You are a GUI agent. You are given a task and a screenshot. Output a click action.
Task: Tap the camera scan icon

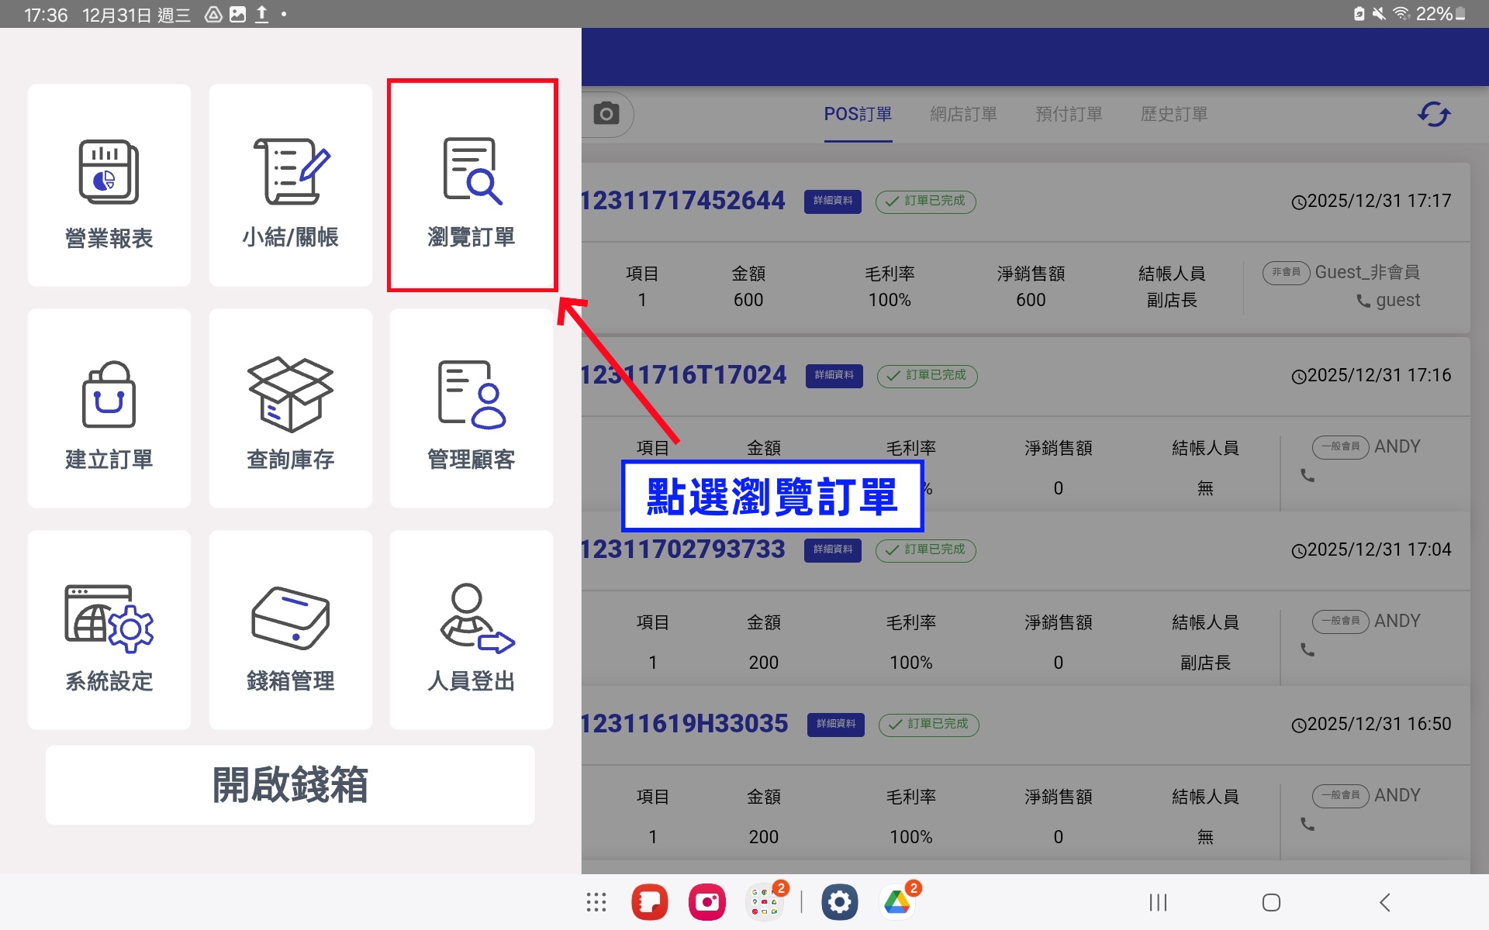[x=606, y=115]
